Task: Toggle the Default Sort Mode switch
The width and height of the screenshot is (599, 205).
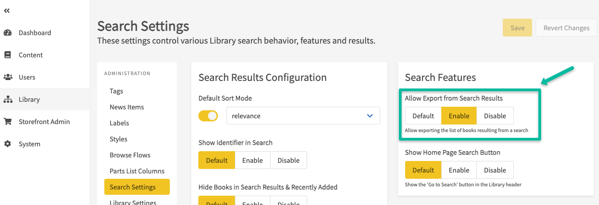Action: click(208, 116)
